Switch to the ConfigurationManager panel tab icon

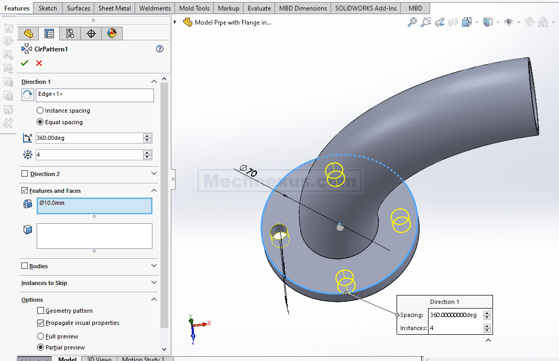click(x=70, y=34)
